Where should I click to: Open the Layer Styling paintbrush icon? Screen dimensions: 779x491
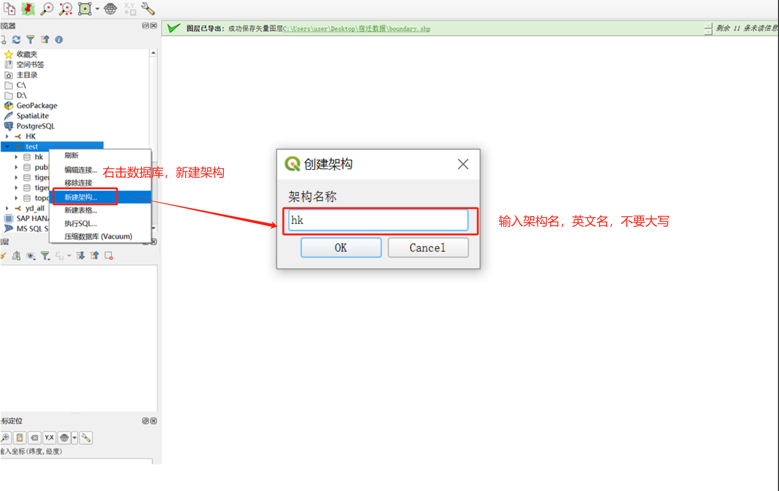(x=4, y=255)
